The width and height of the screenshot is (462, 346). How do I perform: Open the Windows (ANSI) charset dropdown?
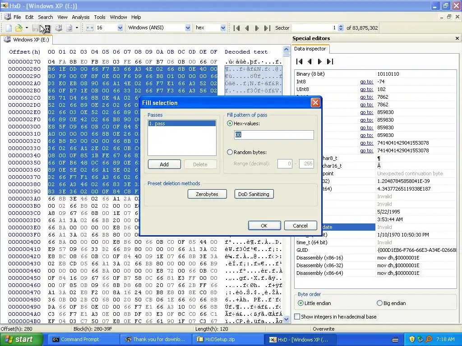pos(188,27)
